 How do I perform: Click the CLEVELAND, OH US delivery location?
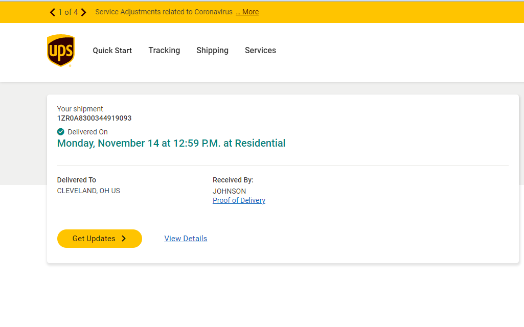88,191
